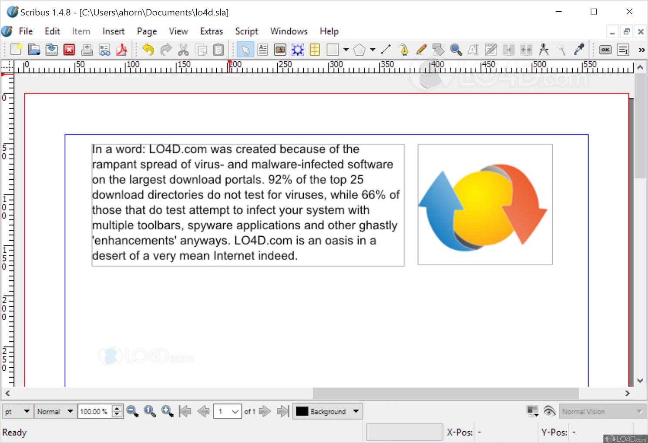The height and width of the screenshot is (443, 648).
Task: Click the PDF push button OK tool
Action: pyautogui.click(x=605, y=50)
